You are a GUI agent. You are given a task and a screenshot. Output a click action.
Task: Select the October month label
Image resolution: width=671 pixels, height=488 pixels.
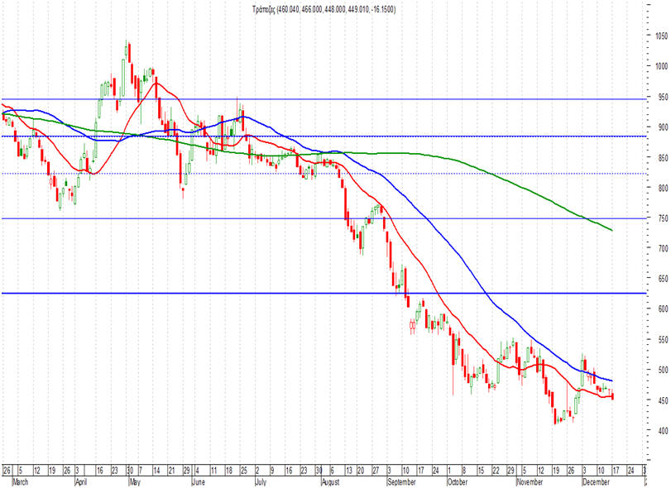[458, 482]
